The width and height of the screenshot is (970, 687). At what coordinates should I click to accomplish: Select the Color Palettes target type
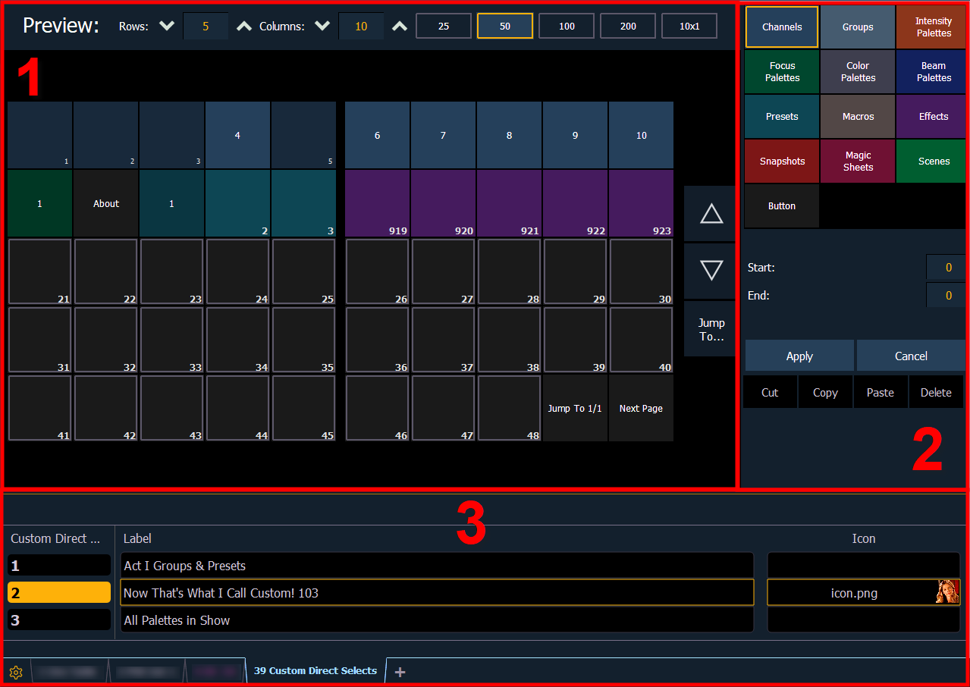coord(857,72)
